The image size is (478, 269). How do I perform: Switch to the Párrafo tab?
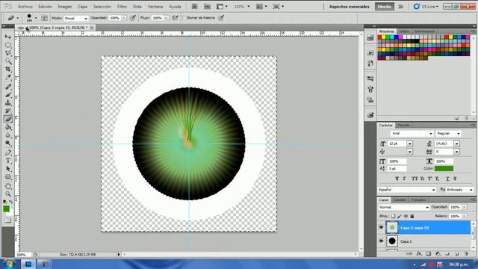[x=403, y=126]
